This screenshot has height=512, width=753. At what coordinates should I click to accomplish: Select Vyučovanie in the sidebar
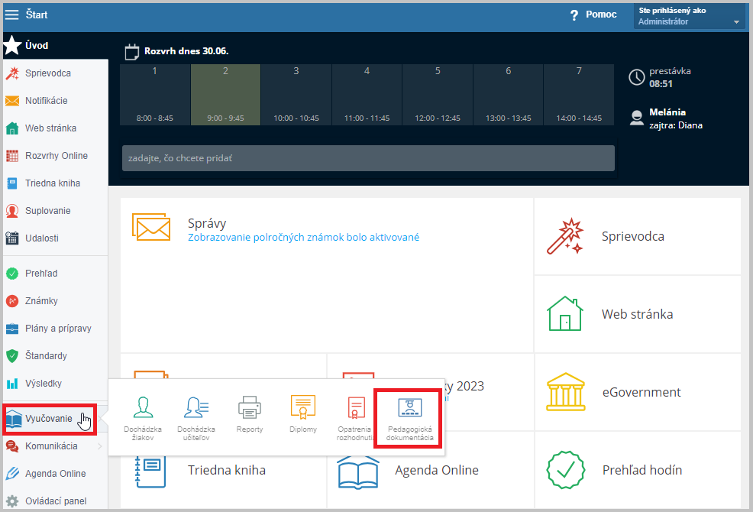tap(49, 419)
